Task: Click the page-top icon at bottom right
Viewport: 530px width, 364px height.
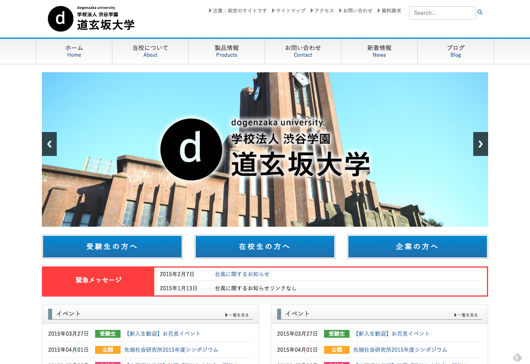Action: click(x=517, y=357)
